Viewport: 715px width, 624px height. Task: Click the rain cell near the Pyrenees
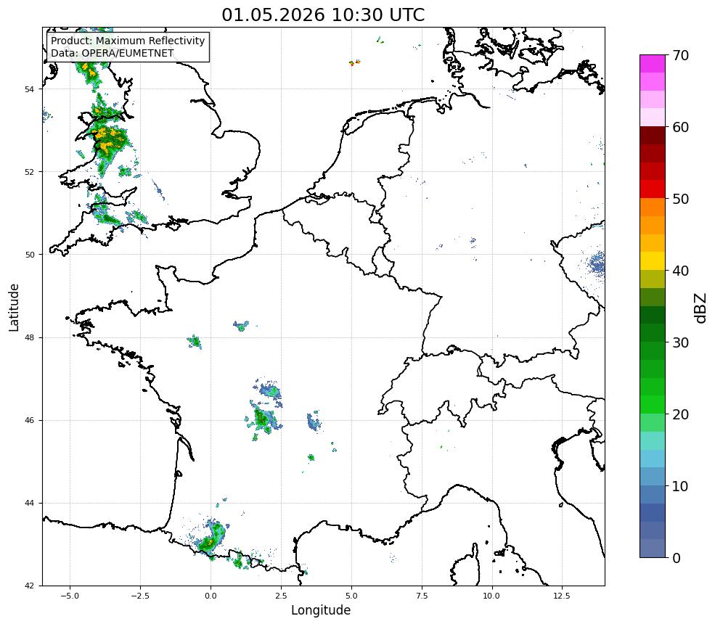coord(211,538)
